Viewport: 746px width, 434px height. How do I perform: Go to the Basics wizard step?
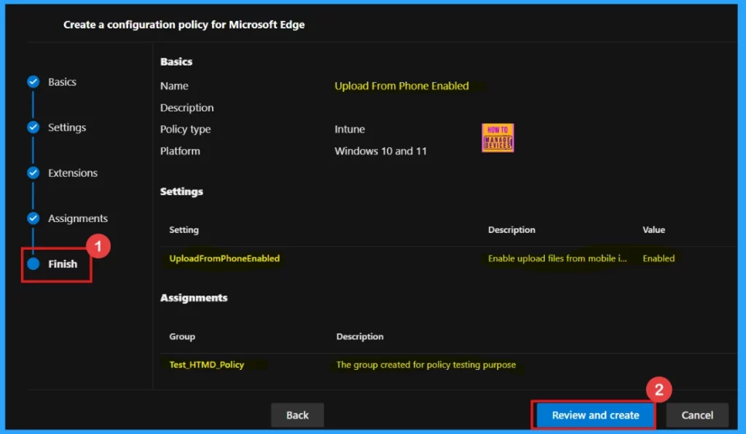(62, 82)
